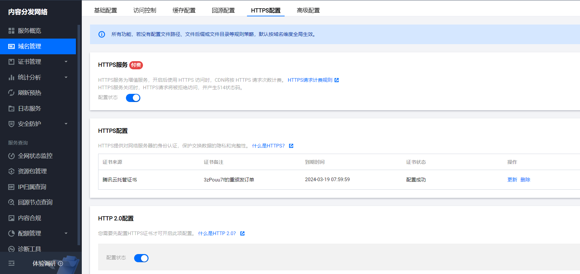The height and width of the screenshot is (274, 580).
Task: Click the 资源包管理 icon
Action: 11,171
